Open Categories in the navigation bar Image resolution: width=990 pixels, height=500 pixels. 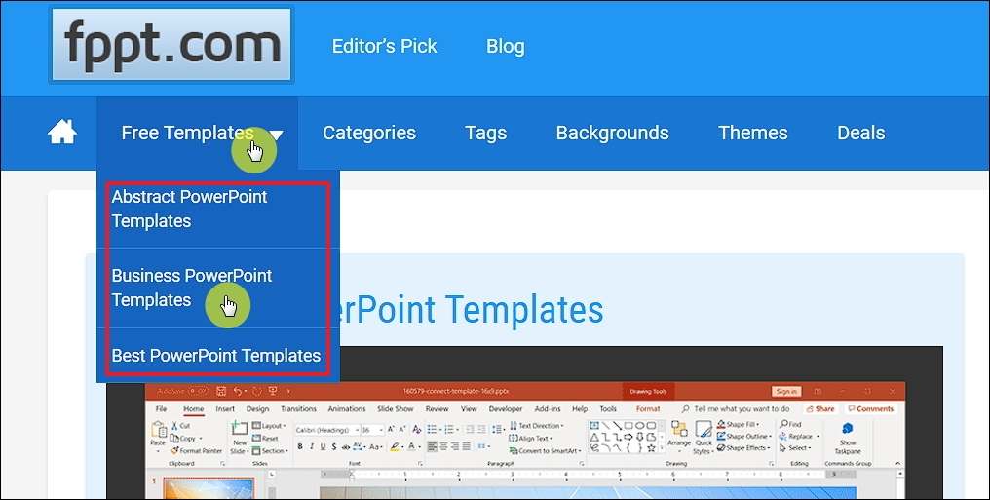(x=369, y=133)
